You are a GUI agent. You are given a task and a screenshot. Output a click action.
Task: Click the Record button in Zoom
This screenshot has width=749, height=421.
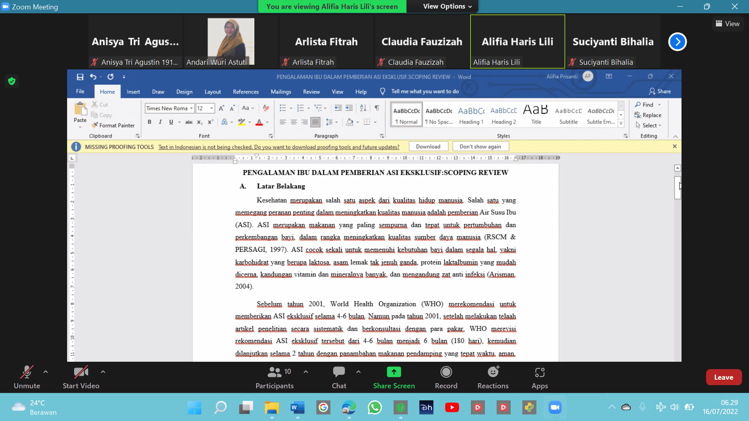446,377
